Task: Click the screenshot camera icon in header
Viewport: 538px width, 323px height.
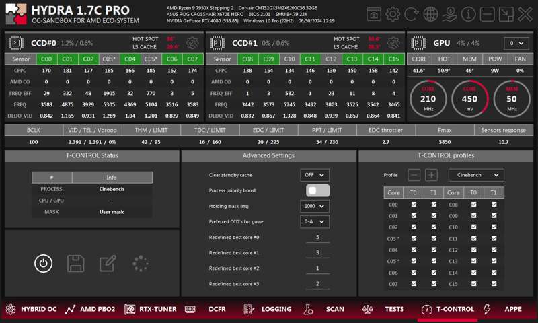Action: [374, 14]
